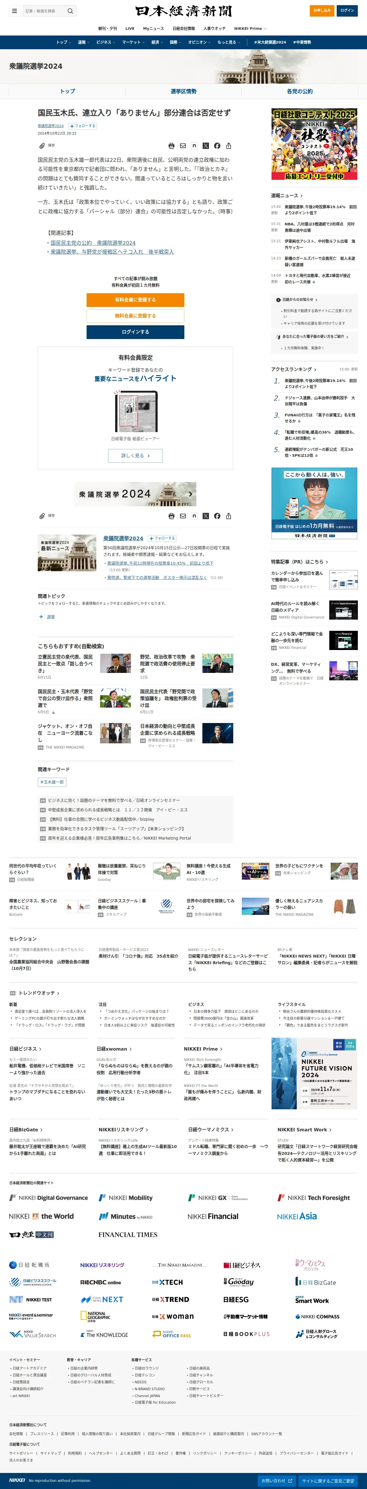367x1489 pixels.
Task: Click the 日本経済新聞 masthead logo
Action: click(183, 11)
